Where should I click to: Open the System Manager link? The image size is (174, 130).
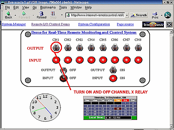[x=14, y=24]
